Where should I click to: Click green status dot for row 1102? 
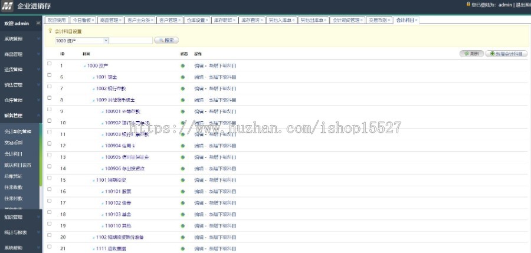coord(183,238)
